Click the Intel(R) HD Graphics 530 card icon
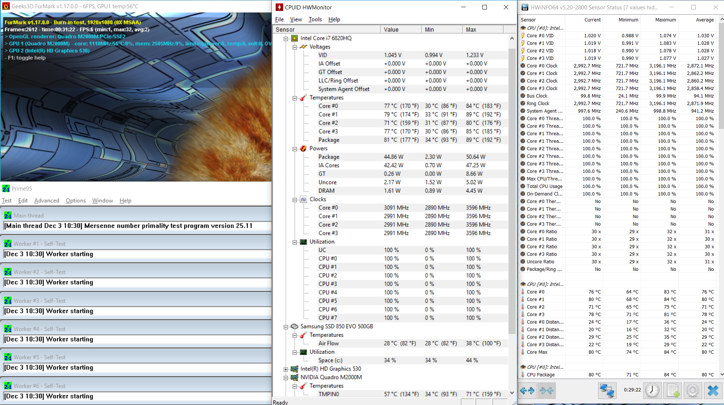 pos(295,369)
